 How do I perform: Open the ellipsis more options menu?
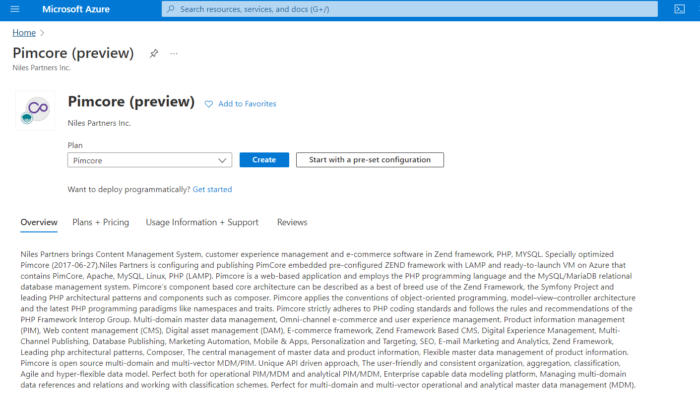(x=174, y=53)
